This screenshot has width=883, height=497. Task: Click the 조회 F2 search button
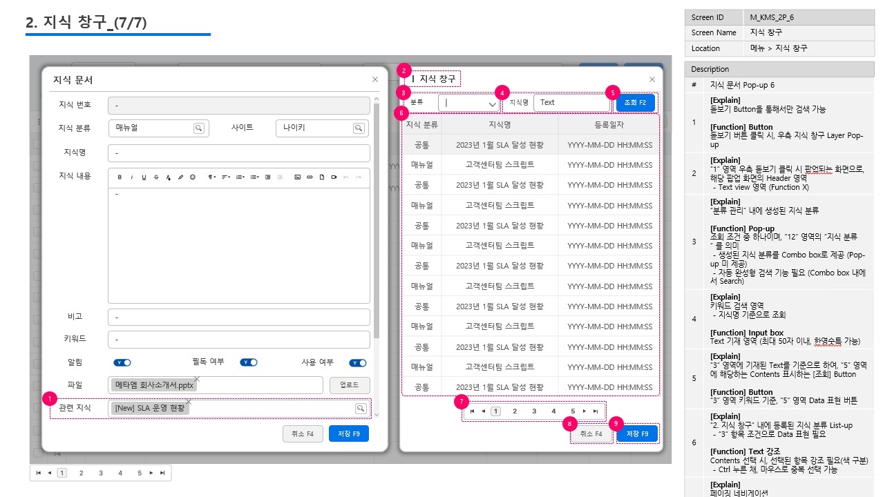click(x=635, y=103)
